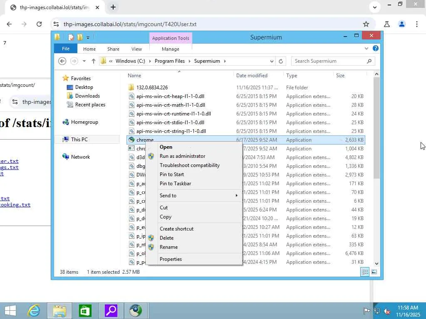Image resolution: width=426 pixels, height=319 pixels.
Task: Select api-ms-win-crt-math-l1-1-0.dll file
Action: coord(171,105)
